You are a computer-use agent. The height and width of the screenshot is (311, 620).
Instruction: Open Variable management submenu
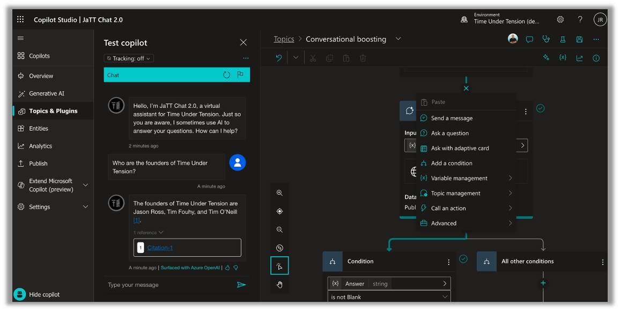pos(466,178)
